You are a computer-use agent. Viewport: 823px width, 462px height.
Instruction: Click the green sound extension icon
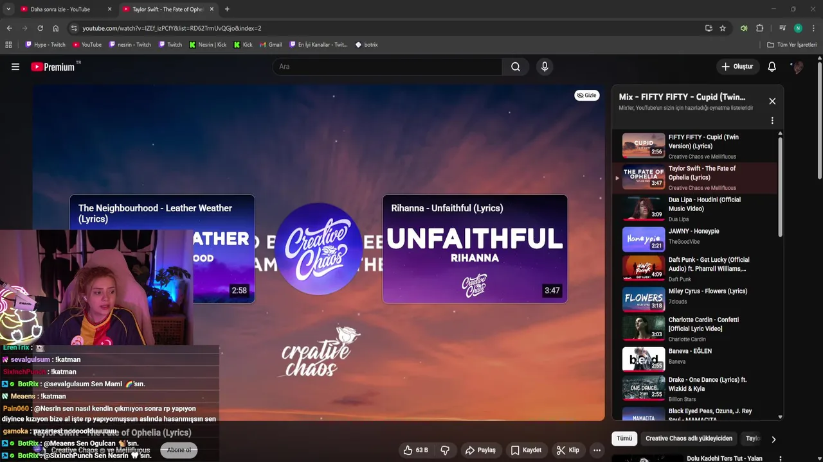(x=744, y=28)
